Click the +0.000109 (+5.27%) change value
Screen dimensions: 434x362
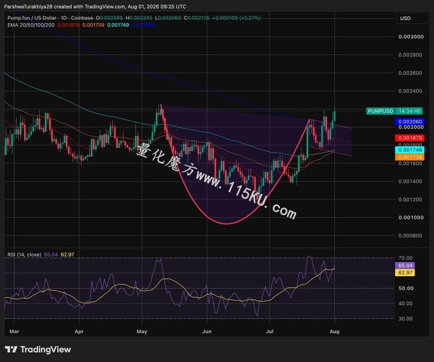(236, 18)
